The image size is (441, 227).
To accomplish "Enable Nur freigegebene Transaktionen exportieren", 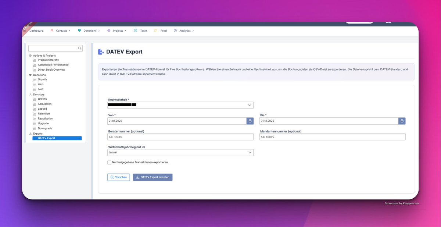I will (x=109, y=162).
